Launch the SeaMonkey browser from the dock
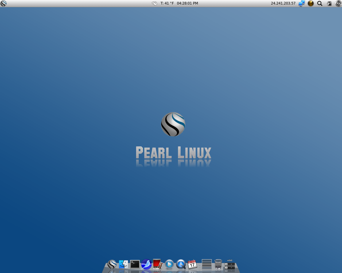The width and height of the screenshot is (342, 273). click(x=146, y=264)
